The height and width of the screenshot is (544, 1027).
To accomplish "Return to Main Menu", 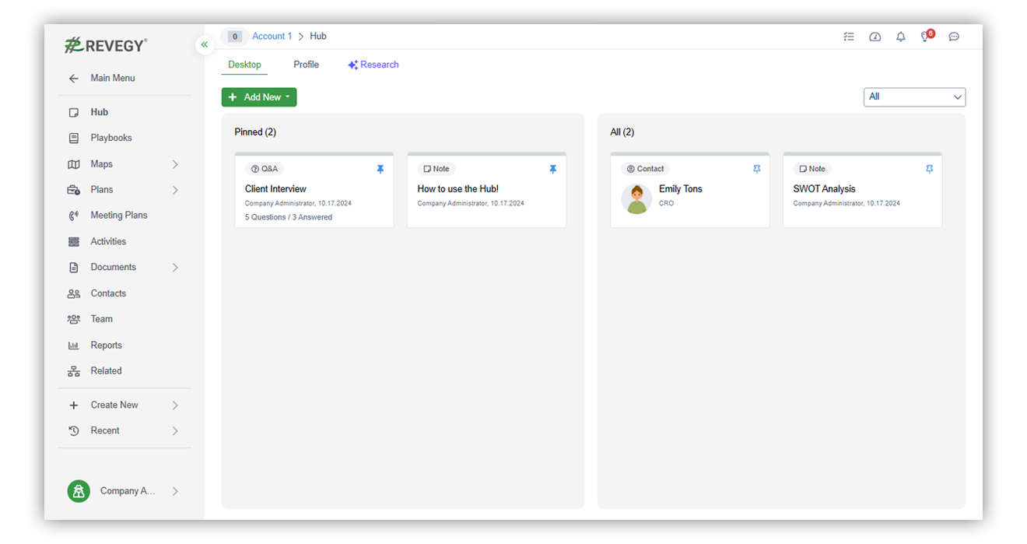I will [113, 79].
